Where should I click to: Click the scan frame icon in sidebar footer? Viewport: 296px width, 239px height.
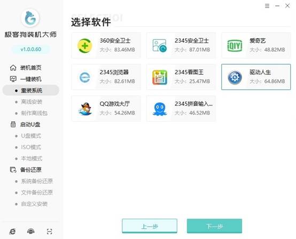coord(50,232)
